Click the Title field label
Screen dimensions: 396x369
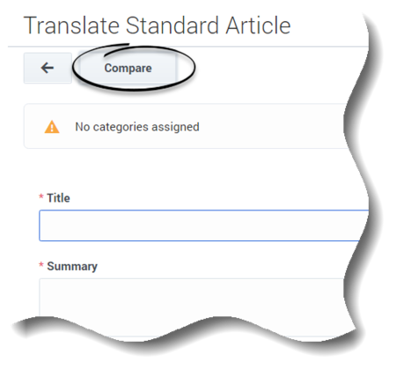[58, 198]
